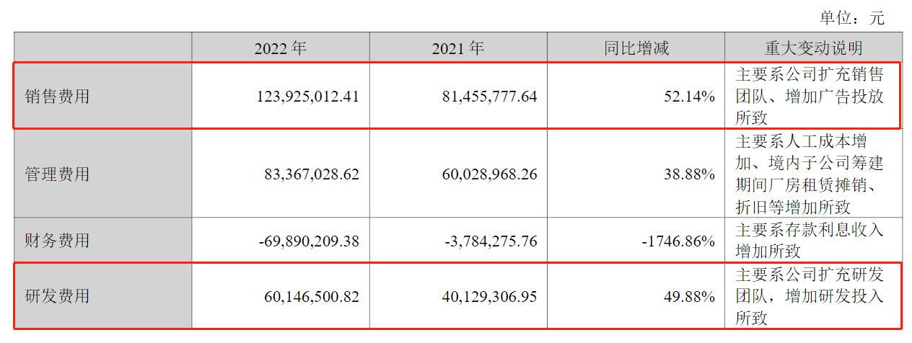912x343 pixels.
Task: Click the 2021年 column header
Action: click(458, 48)
